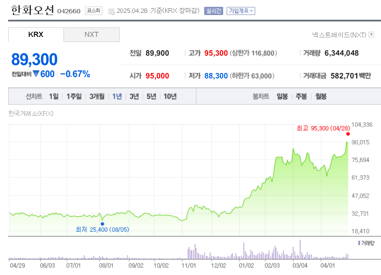Switch to the KRX tab
Viewport: 381px width, 275px height.
coord(36,34)
